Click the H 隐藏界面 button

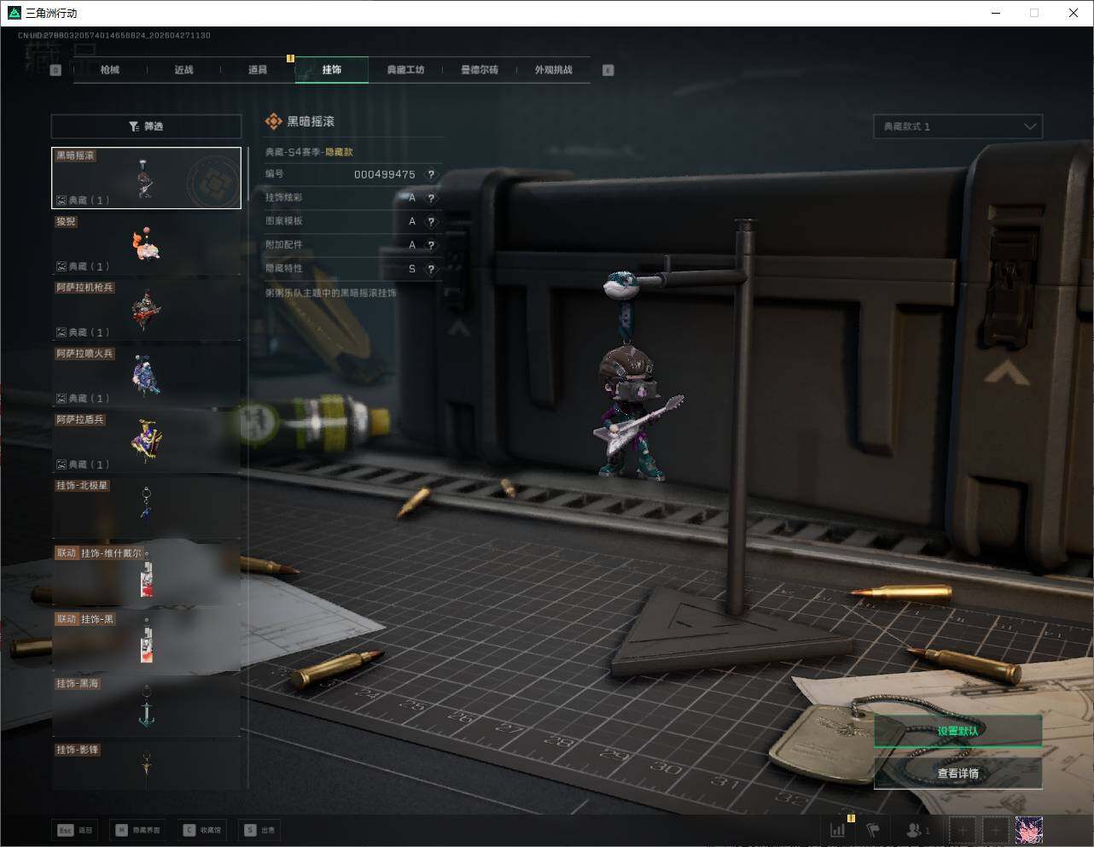138,830
